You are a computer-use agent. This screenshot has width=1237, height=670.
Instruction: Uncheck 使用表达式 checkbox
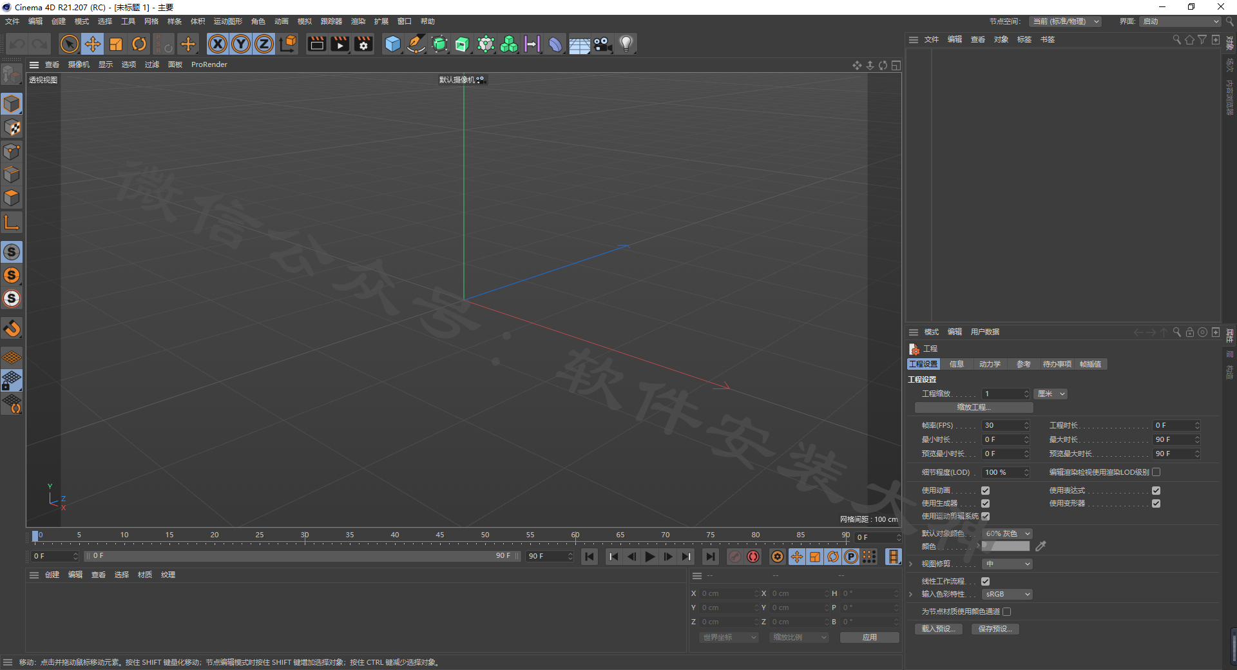(x=1156, y=490)
